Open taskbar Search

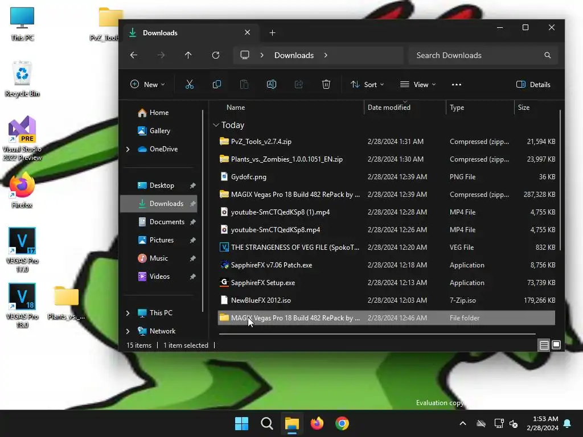pyautogui.click(x=267, y=423)
